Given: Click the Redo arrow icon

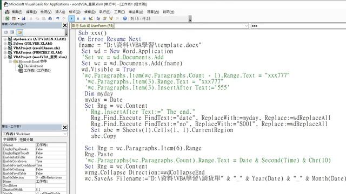Looking at the screenshot, I should tap(64, 19).
